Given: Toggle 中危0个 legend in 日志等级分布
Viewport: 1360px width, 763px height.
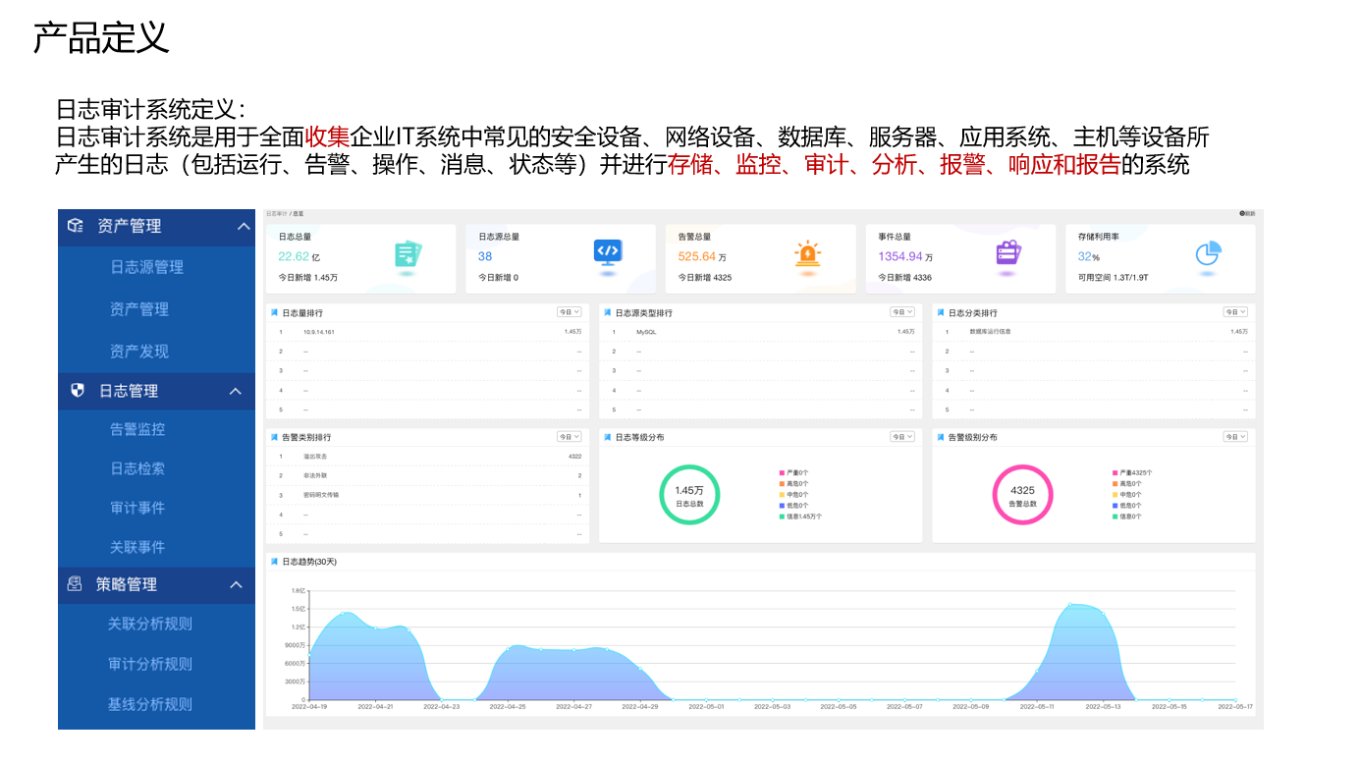Looking at the screenshot, I should pyautogui.click(x=793, y=494).
